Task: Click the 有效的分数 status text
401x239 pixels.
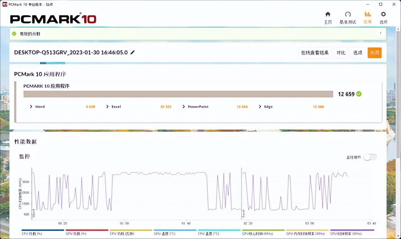Action: tap(30, 34)
